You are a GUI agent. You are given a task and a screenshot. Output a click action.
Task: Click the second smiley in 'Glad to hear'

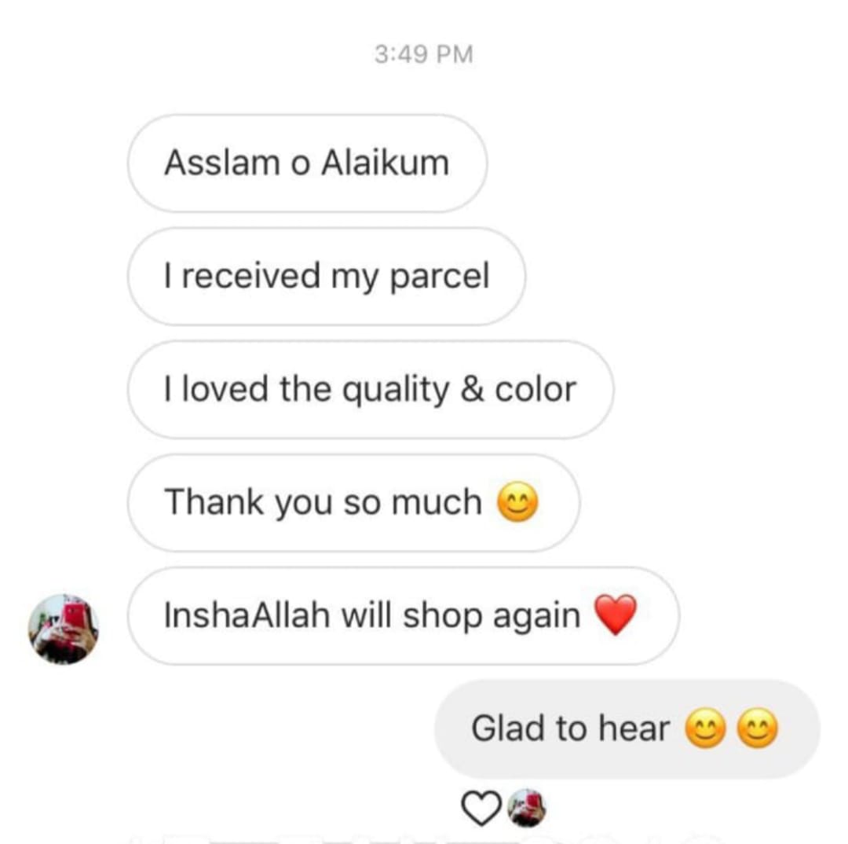pos(758,728)
